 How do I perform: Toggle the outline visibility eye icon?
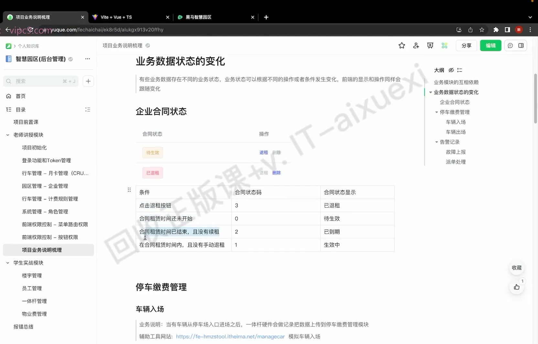click(x=451, y=70)
